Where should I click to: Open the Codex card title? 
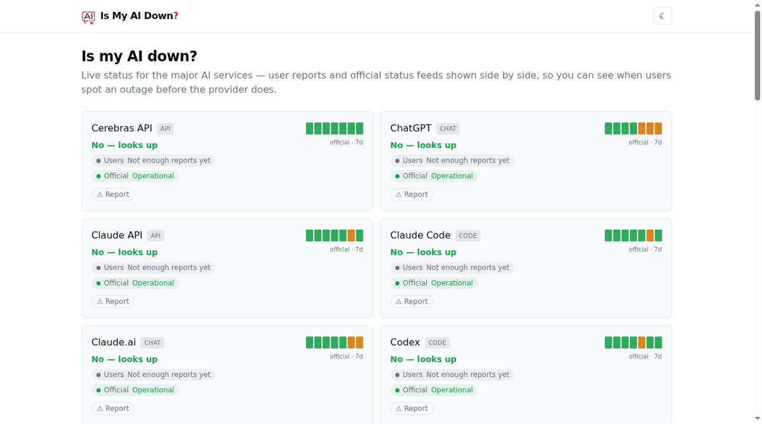pos(405,342)
